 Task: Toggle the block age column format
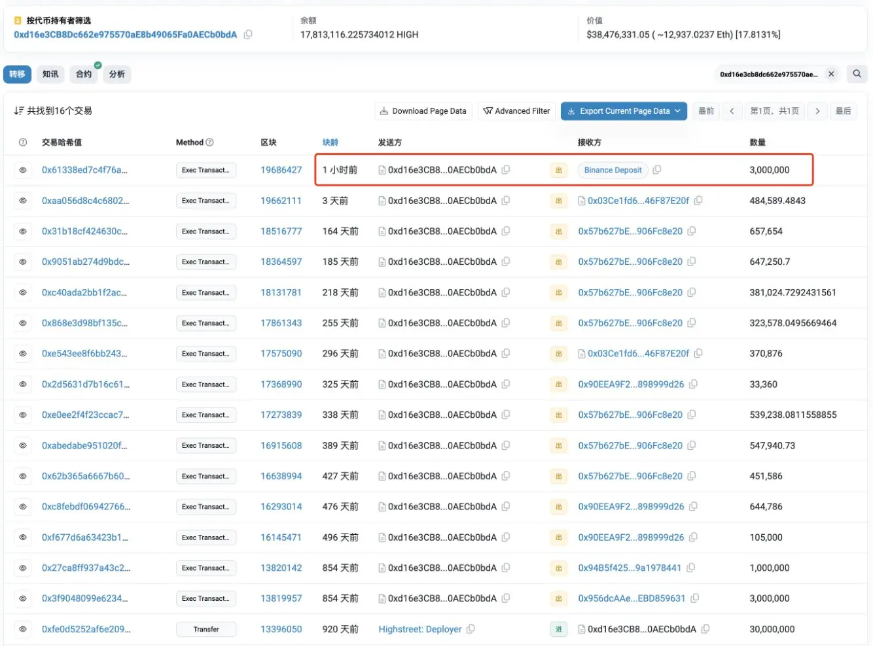(x=330, y=143)
